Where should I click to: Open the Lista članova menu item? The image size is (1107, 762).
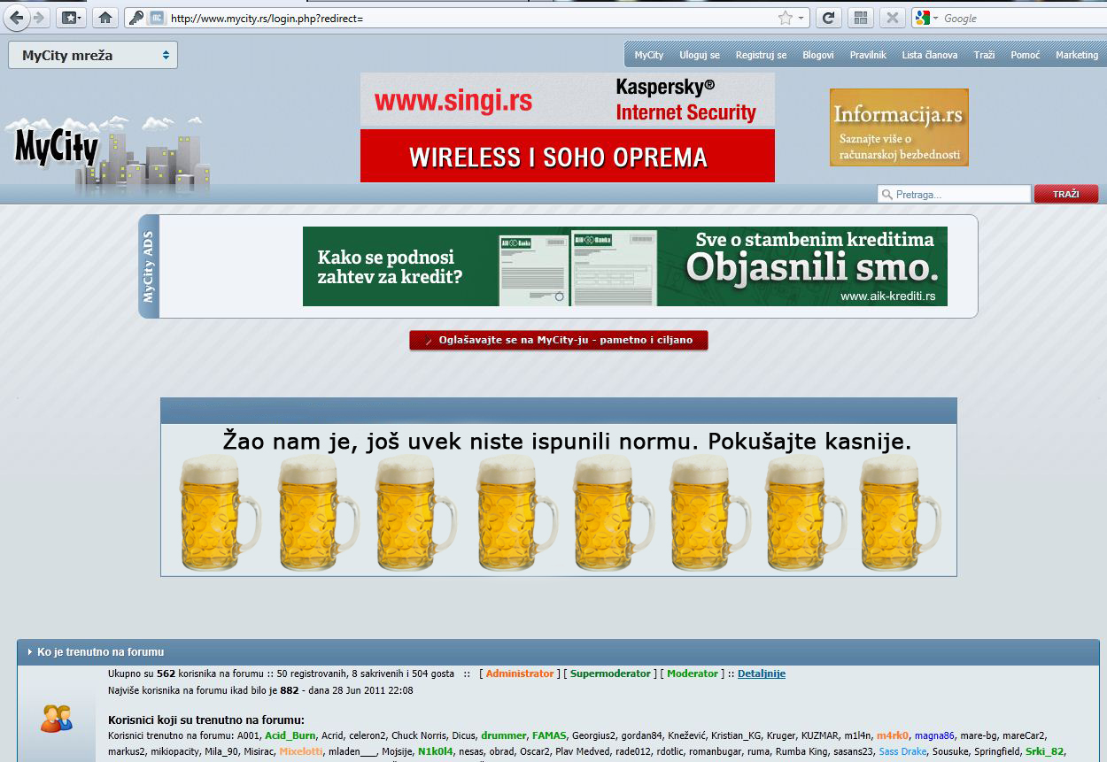(x=930, y=55)
